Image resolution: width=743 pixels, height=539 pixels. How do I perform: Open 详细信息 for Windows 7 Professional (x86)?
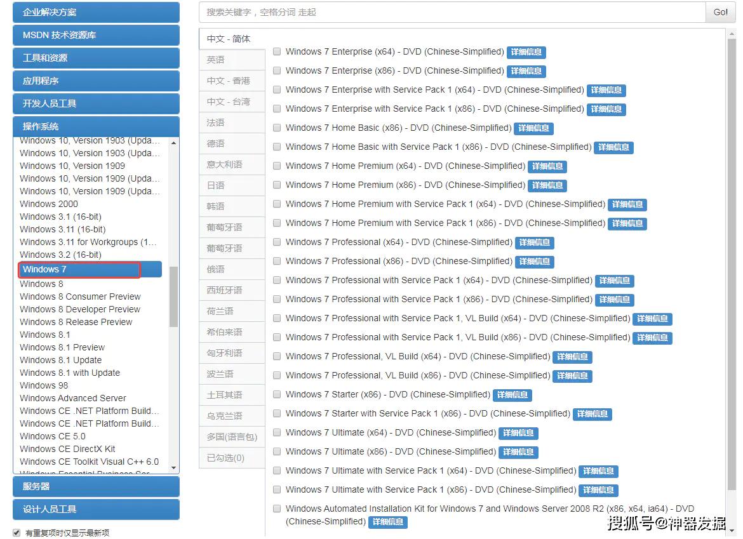click(x=535, y=262)
